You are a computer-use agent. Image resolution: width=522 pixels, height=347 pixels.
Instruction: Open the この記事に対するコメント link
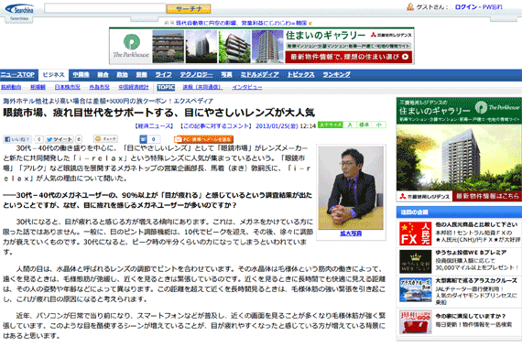point(216,126)
